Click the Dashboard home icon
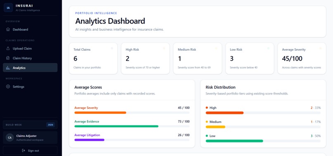This screenshot has width=333, height=156. point(8,29)
